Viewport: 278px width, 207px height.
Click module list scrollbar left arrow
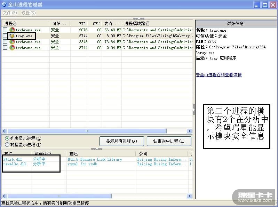click(x=4, y=196)
